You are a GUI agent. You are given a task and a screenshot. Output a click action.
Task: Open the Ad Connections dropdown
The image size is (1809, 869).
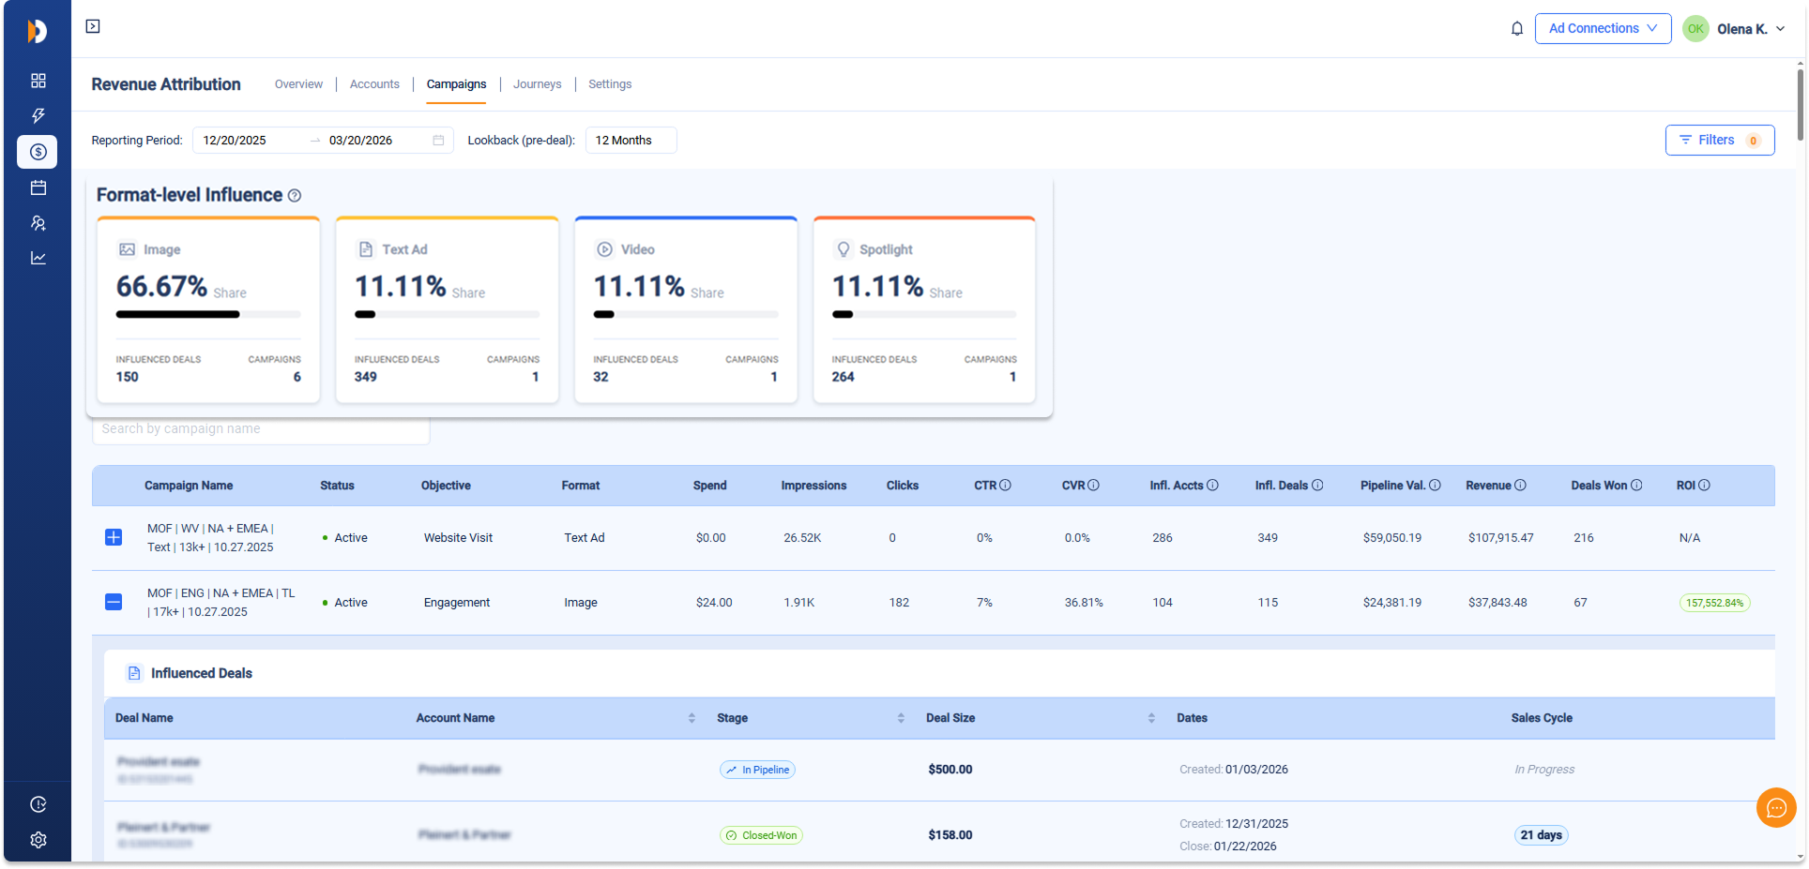pyautogui.click(x=1602, y=29)
